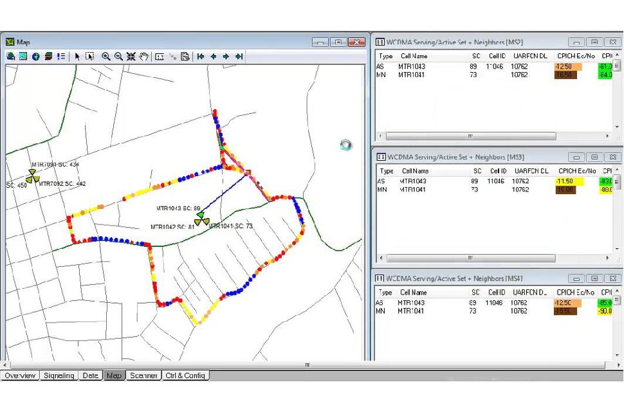
Task: Open the Layer Control stacked-layers icon
Action: (x=48, y=57)
